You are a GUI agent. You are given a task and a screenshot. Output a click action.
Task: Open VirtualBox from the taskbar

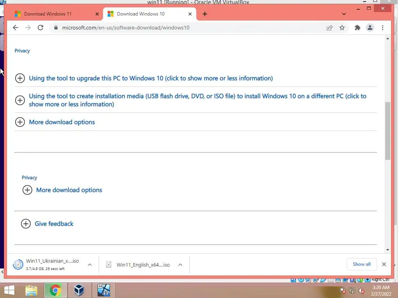[79, 290]
